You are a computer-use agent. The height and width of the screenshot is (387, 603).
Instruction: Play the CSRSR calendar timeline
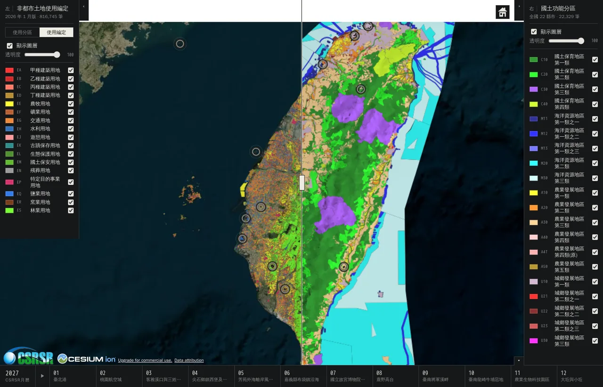(43, 376)
